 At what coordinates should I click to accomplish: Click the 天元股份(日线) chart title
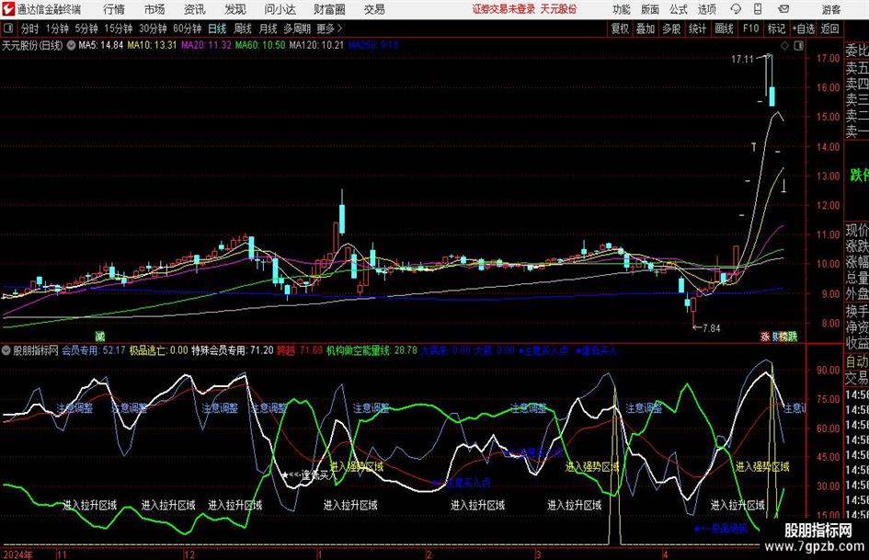[x=32, y=45]
